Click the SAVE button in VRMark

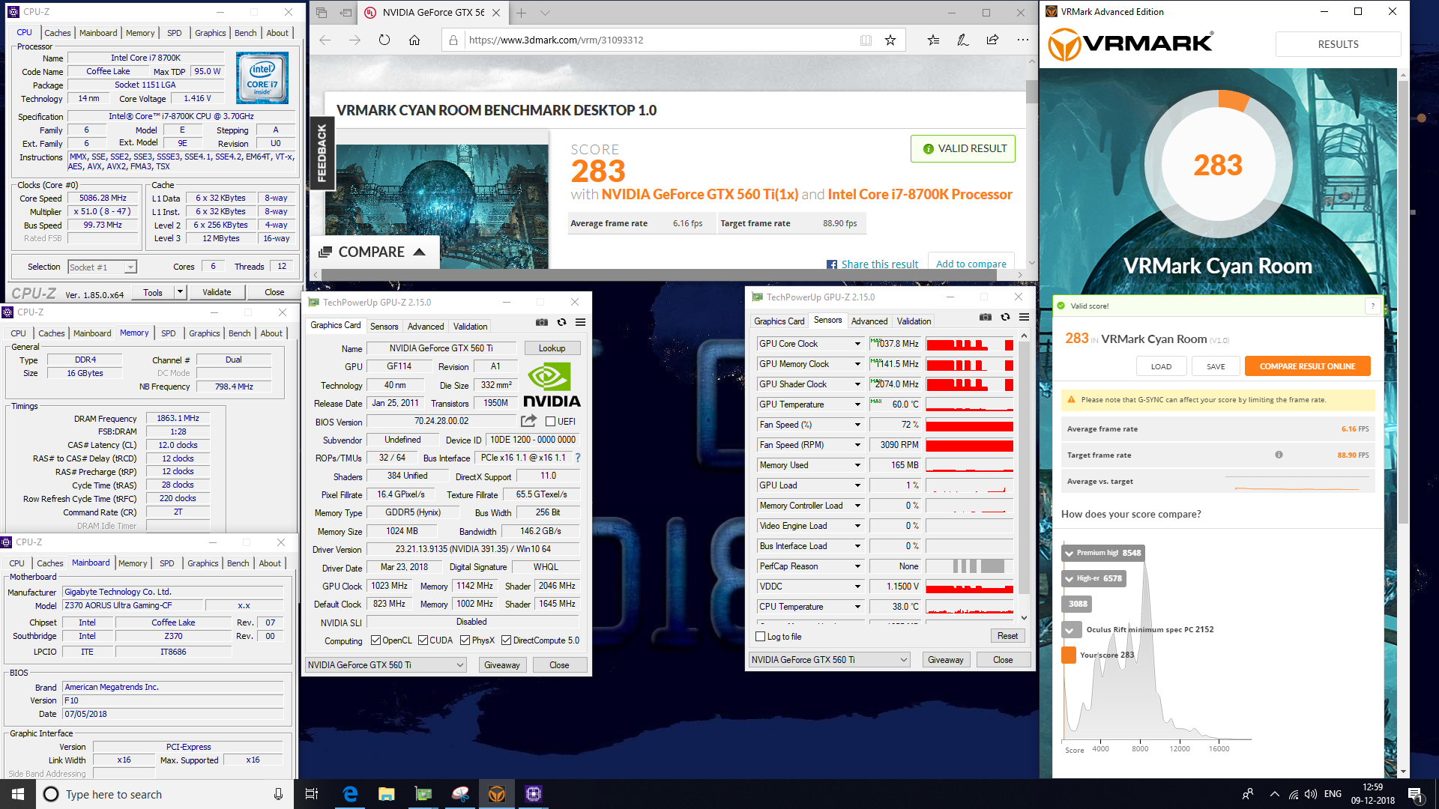[x=1216, y=366]
